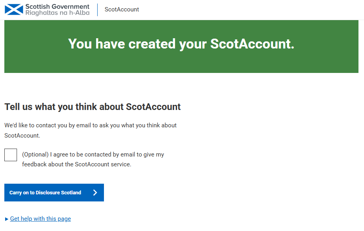Click the Gaelic 'Riaghaltas na h-Alba' text
This screenshot has width=364, height=231.
(57, 13)
